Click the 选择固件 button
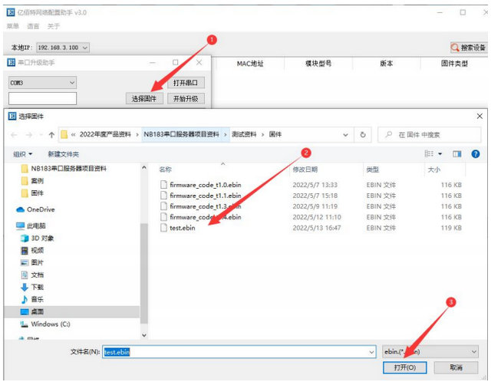This screenshot has width=491, height=382. point(144,98)
